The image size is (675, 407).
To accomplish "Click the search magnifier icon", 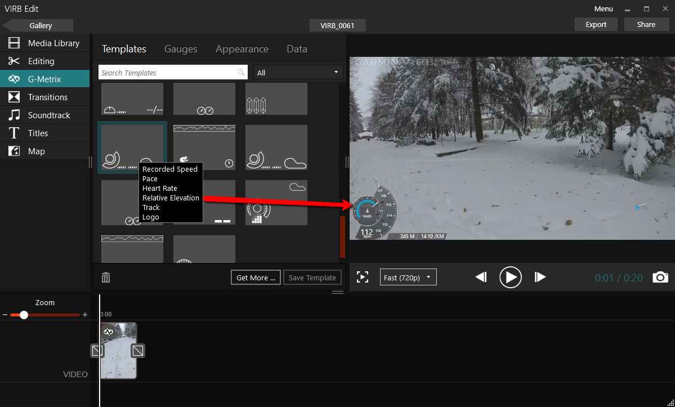I will [241, 73].
